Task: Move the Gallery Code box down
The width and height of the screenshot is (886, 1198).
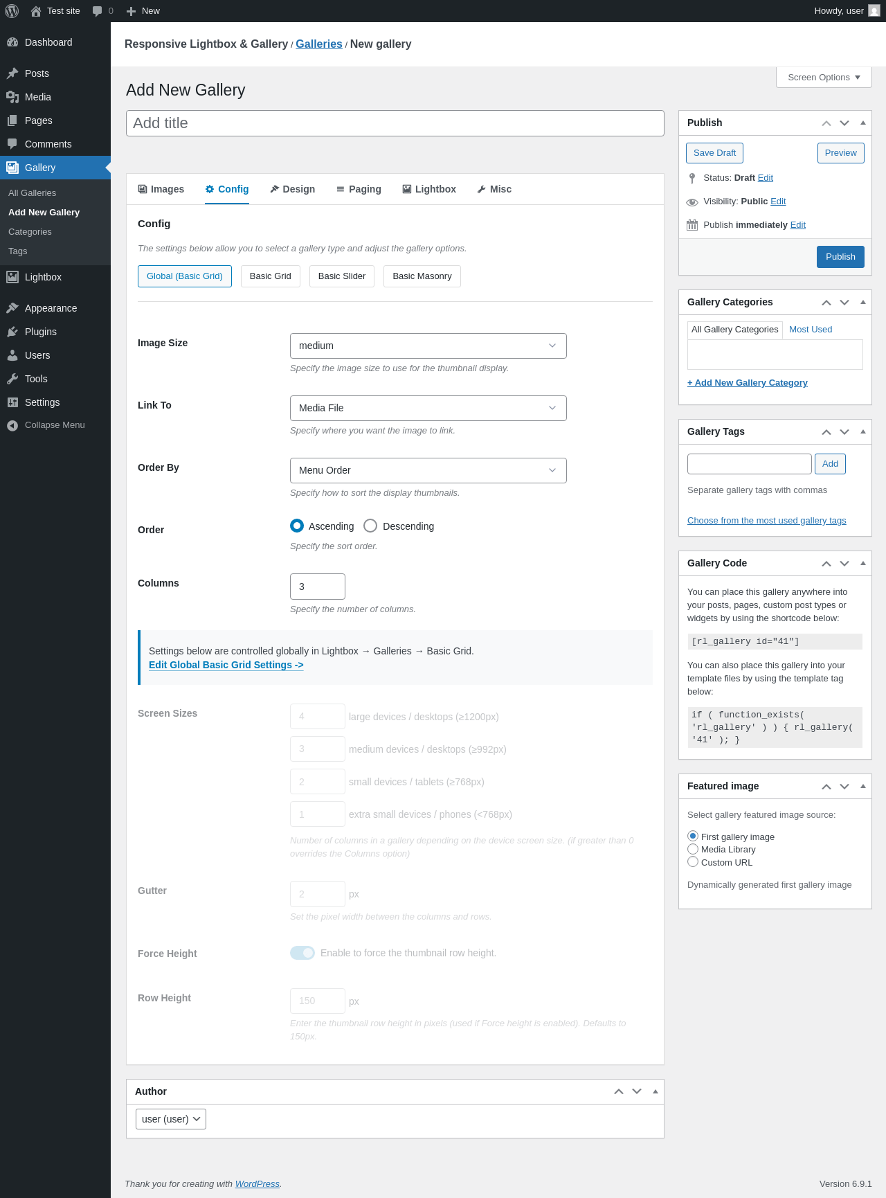Action: pyautogui.click(x=844, y=564)
